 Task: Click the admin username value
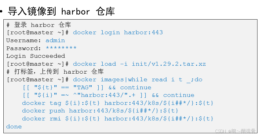tap(55, 40)
